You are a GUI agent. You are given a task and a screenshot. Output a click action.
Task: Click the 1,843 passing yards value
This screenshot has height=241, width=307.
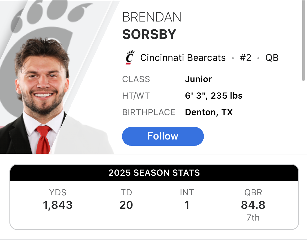pos(58,205)
